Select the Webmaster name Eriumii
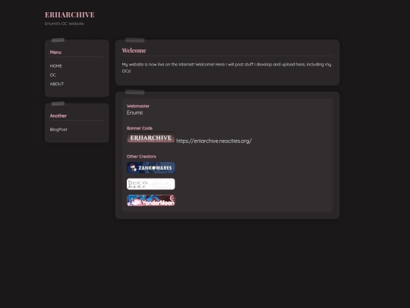 coord(134,113)
